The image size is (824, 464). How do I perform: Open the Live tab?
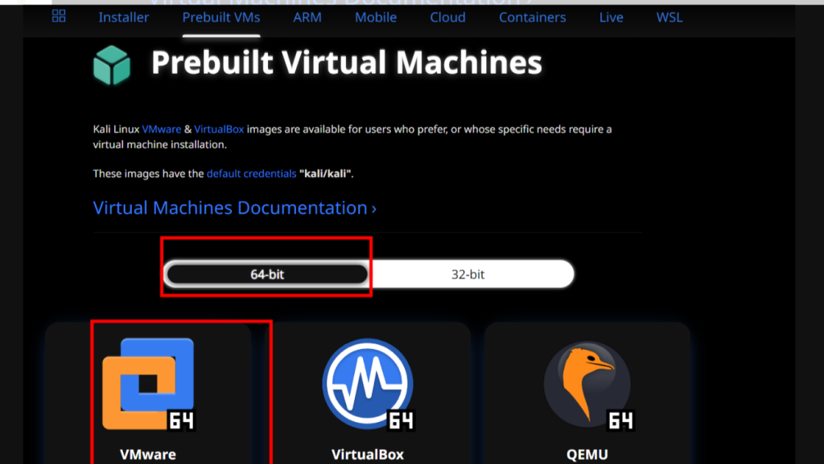(612, 18)
